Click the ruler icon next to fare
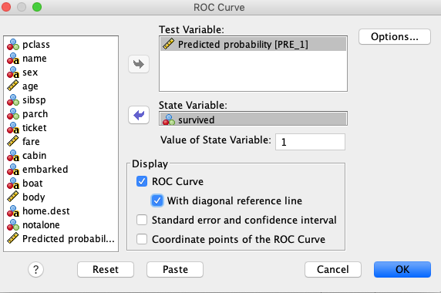The width and height of the screenshot is (441, 293). tap(13, 141)
